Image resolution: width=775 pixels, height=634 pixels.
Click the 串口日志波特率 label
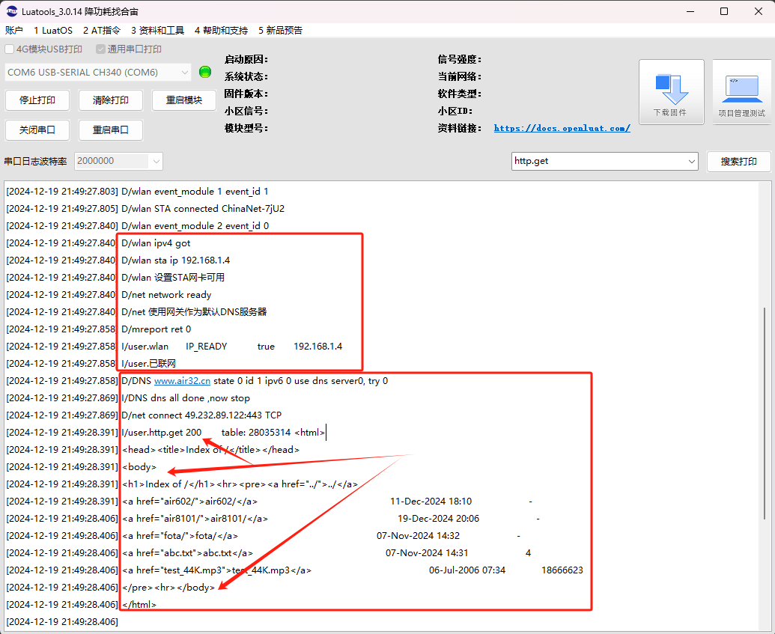[35, 162]
